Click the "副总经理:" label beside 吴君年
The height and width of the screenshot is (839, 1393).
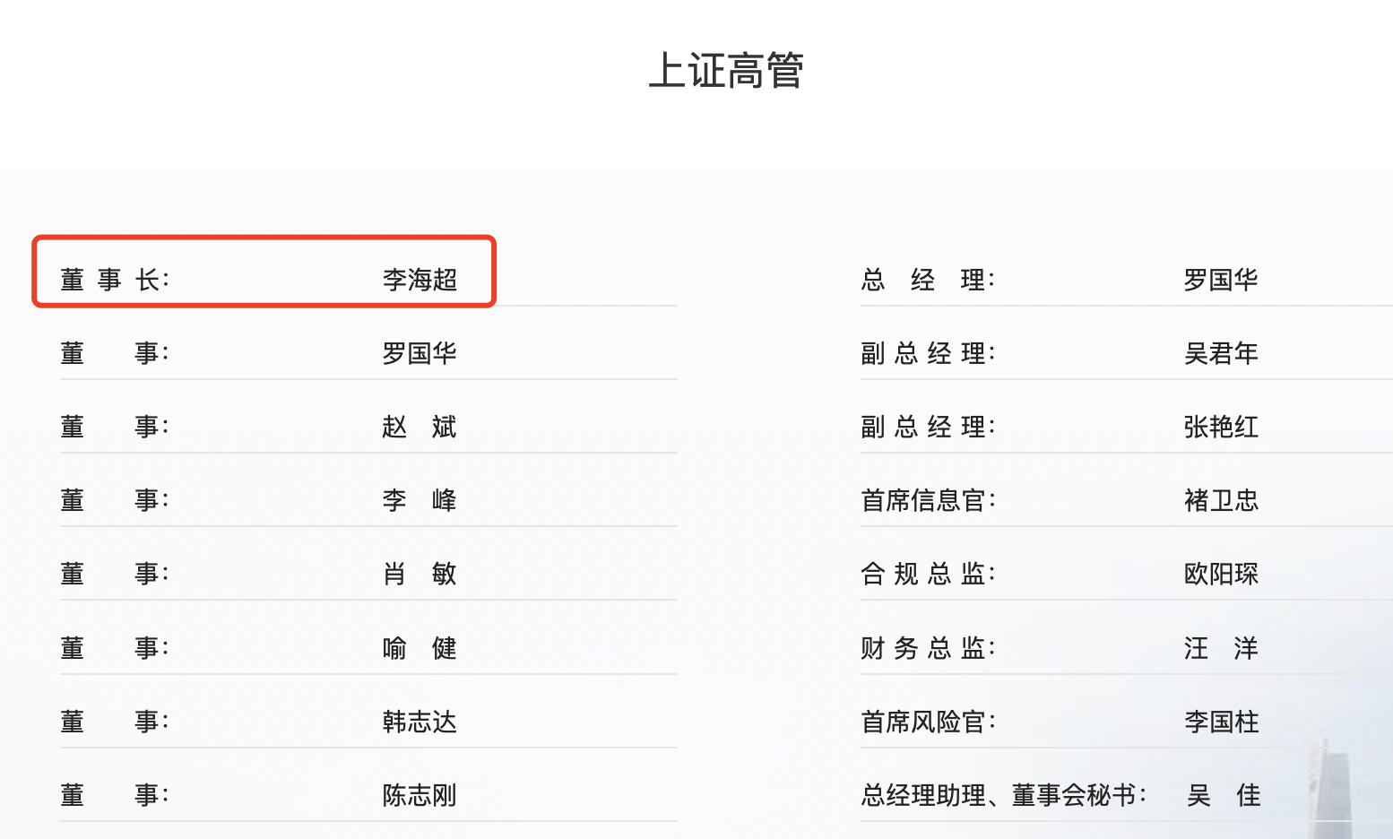928,353
